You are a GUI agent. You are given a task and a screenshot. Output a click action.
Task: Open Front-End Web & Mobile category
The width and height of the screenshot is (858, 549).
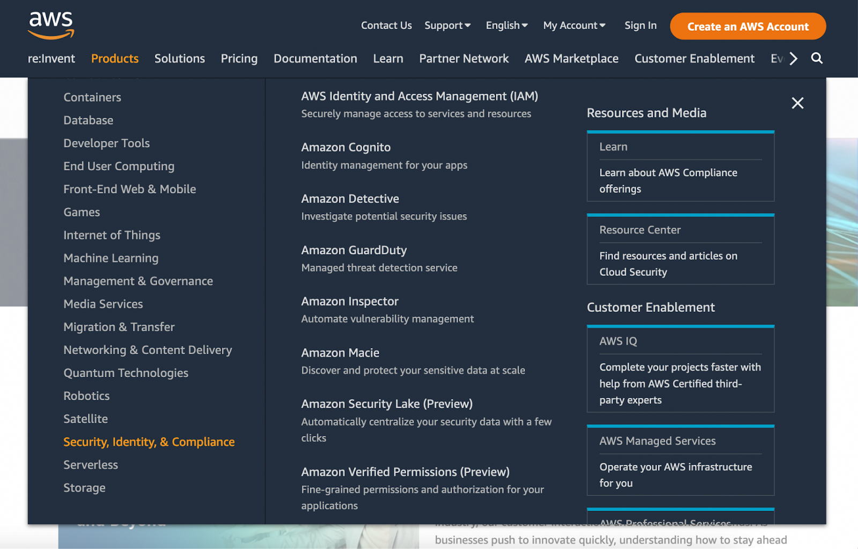click(130, 189)
